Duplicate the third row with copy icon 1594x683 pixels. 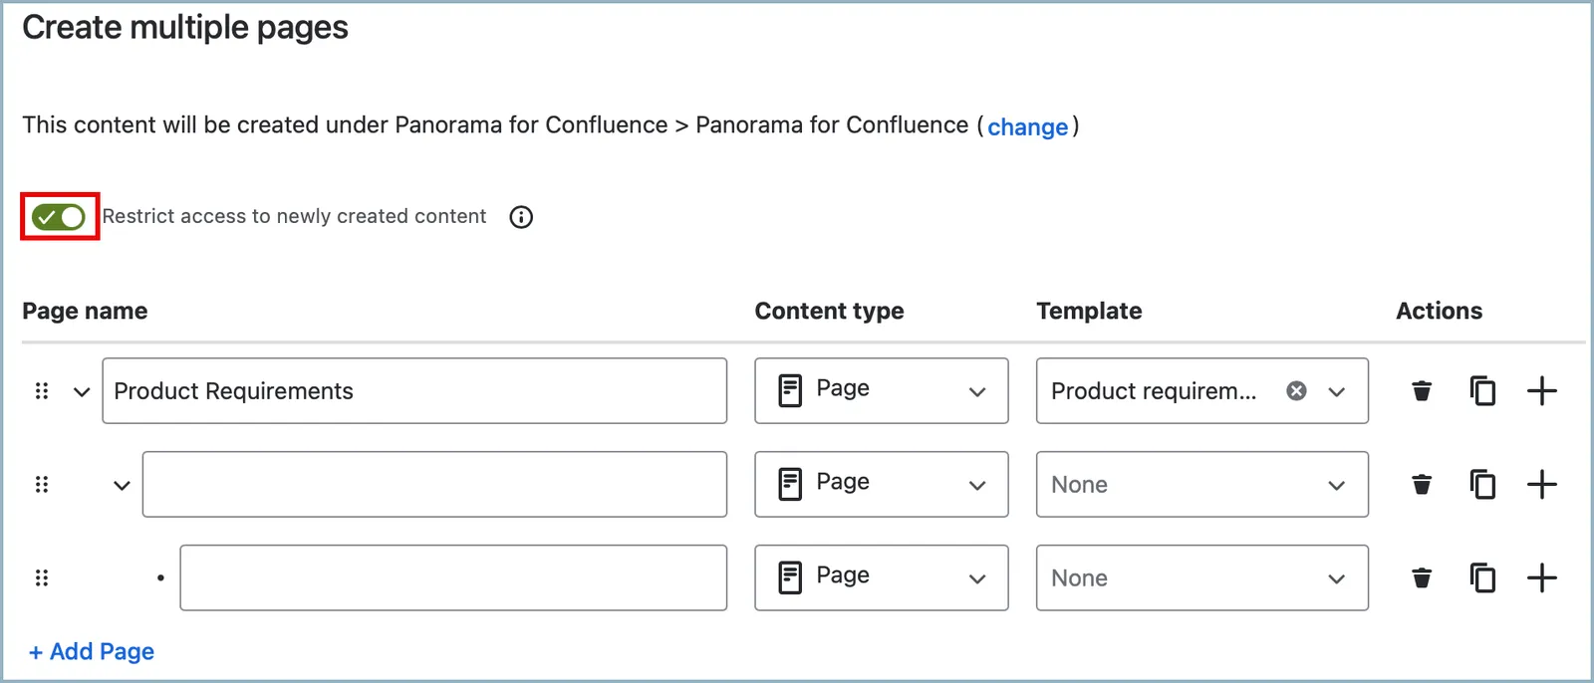point(1482,578)
